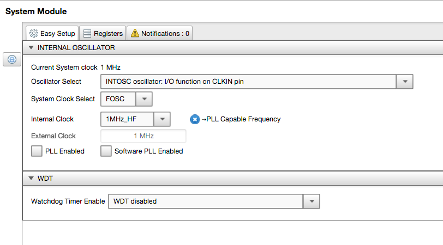Click the Easy Setup gear icon
The image size is (443, 245).
coord(33,33)
